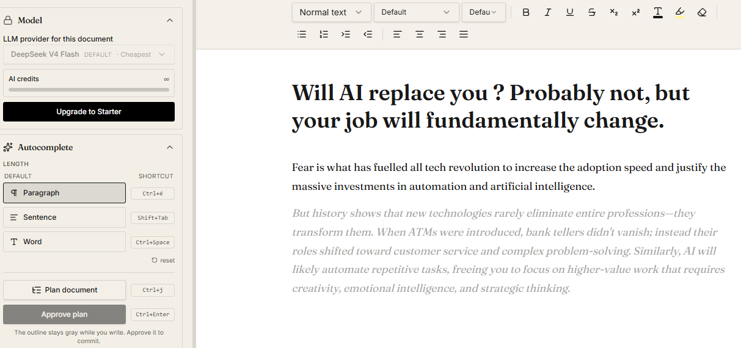The width and height of the screenshot is (741, 348).
Task: Clear formatting with the eraser icon
Action: 702,12
